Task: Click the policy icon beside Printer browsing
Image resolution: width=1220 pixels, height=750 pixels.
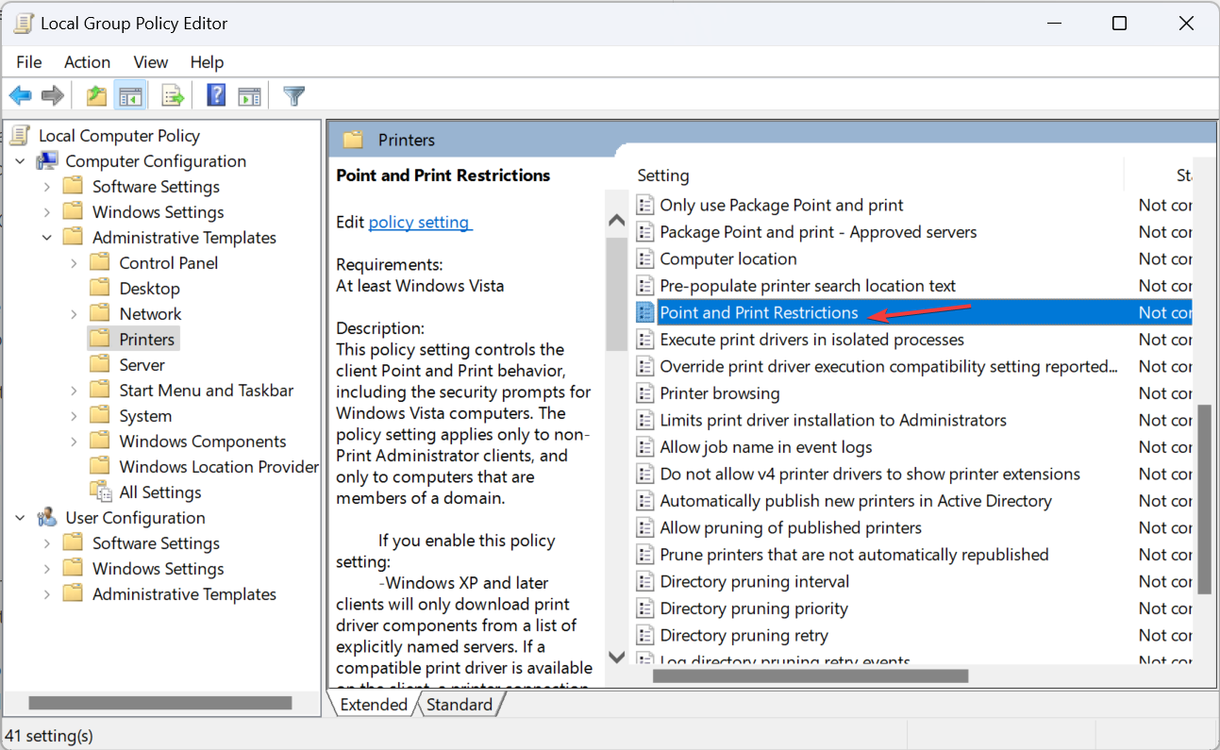Action: 645,392
